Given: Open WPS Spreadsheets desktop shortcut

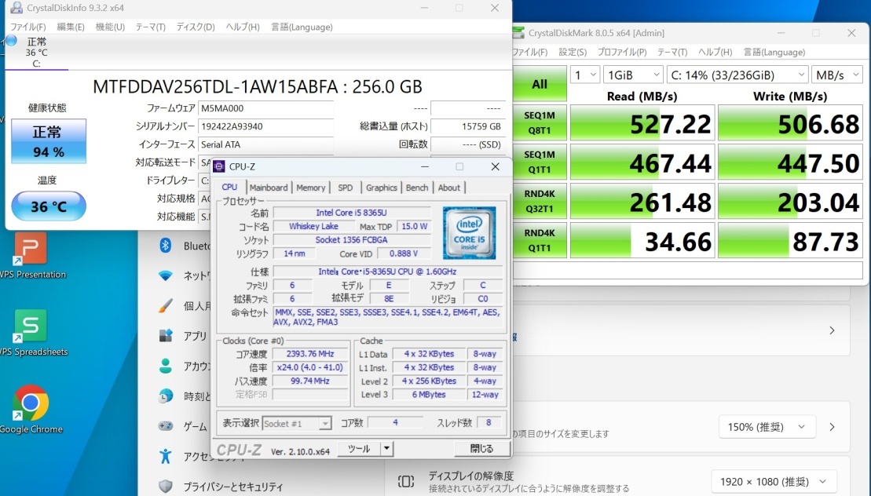Looking at the screenshot, I should [30, 332].
